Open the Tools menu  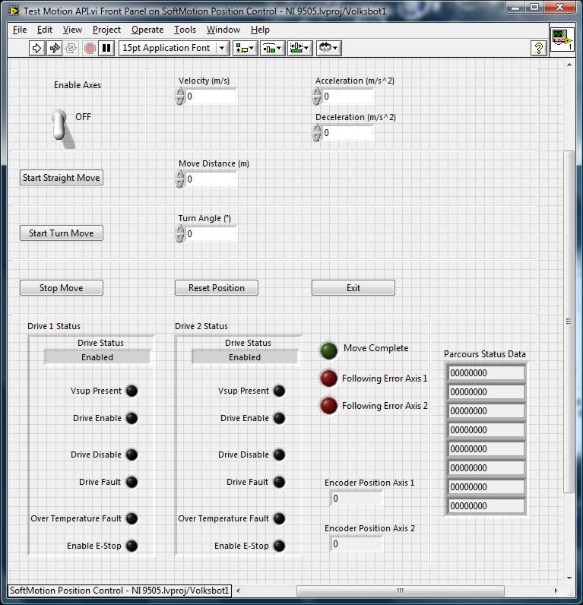pos(185,30)
